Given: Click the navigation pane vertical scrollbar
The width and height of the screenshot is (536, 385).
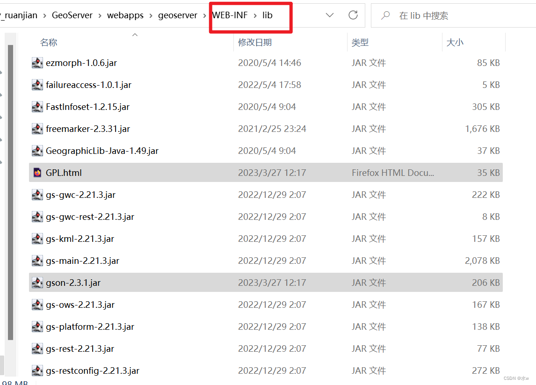Looking at the screenshot, I should click(11, 192).
